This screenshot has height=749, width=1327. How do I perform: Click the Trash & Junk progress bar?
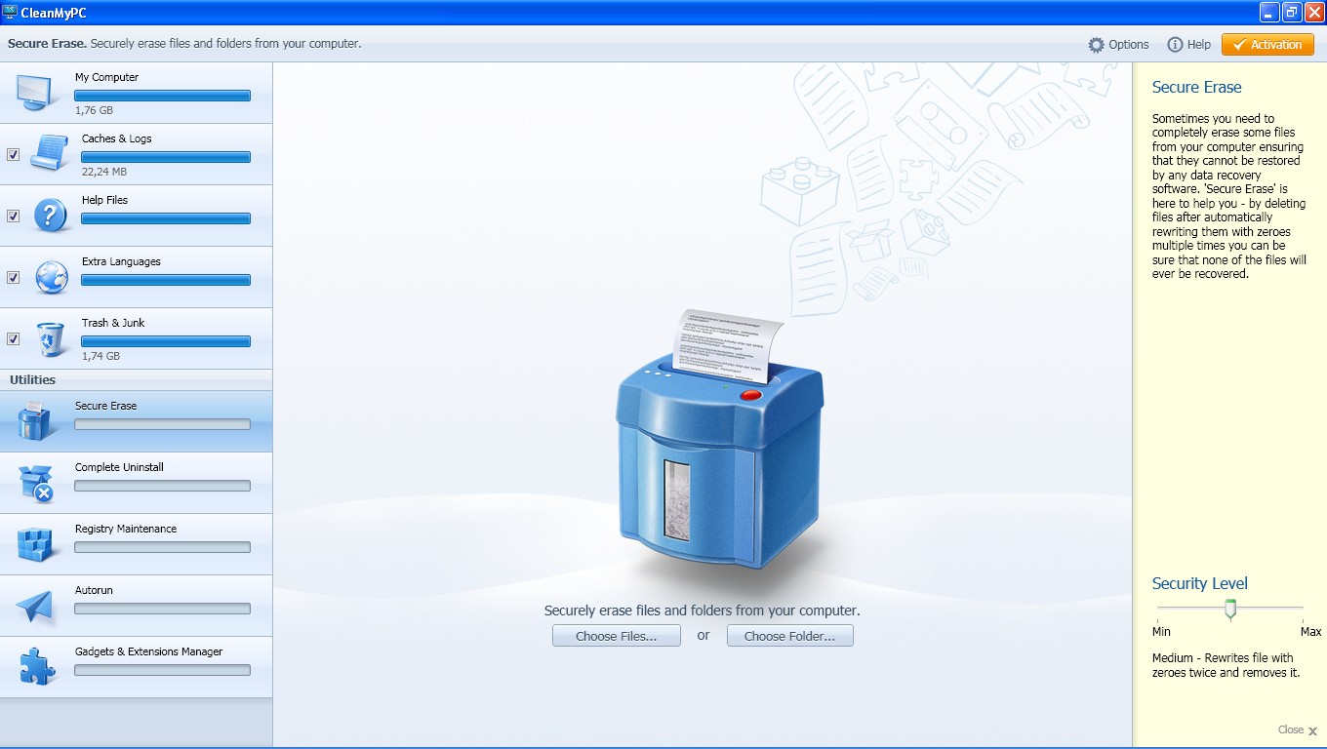(x=166, y=341)
